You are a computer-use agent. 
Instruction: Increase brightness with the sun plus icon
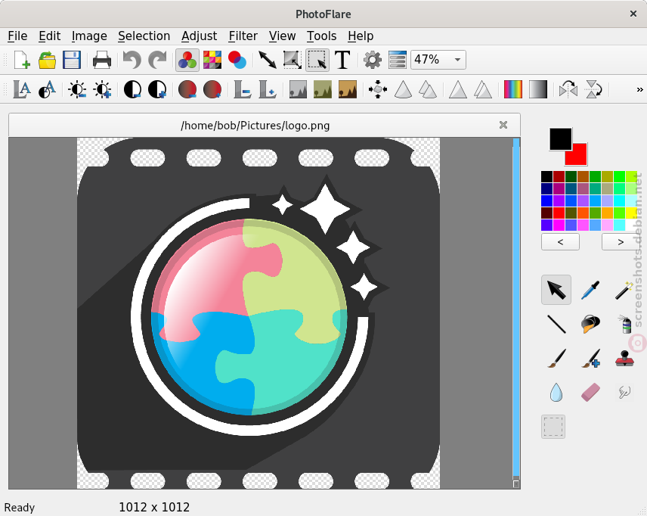pyautogui.click(x=102, y=89)
